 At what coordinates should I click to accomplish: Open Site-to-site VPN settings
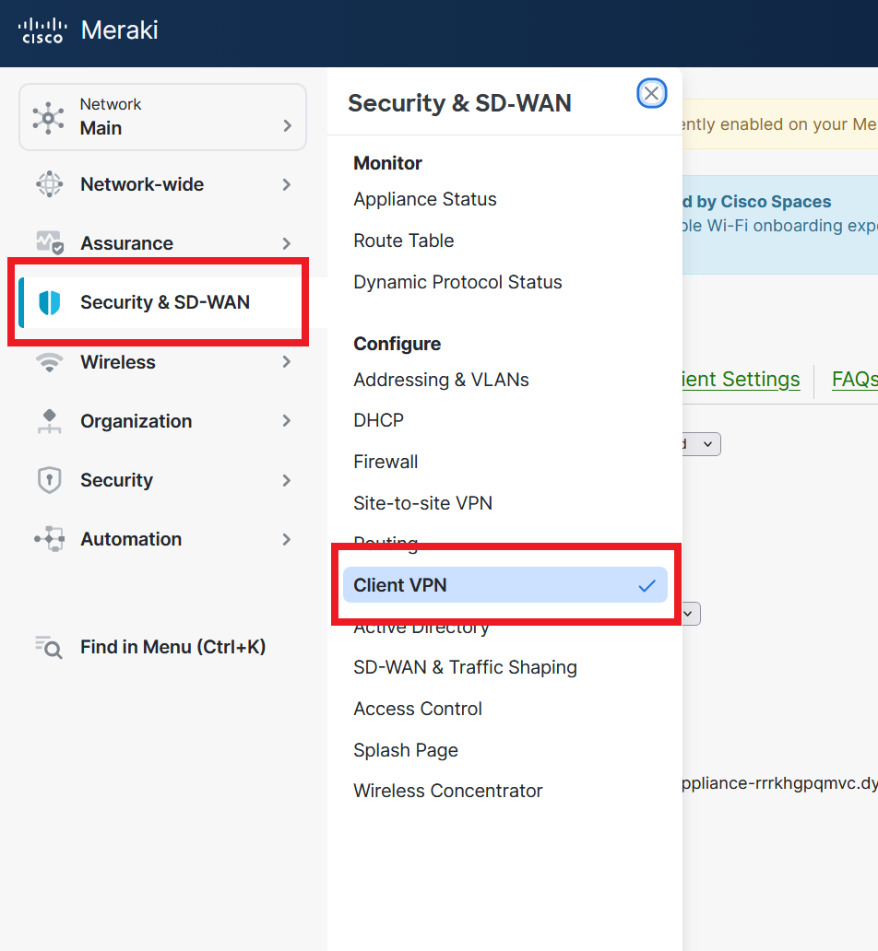click(422, 503)
